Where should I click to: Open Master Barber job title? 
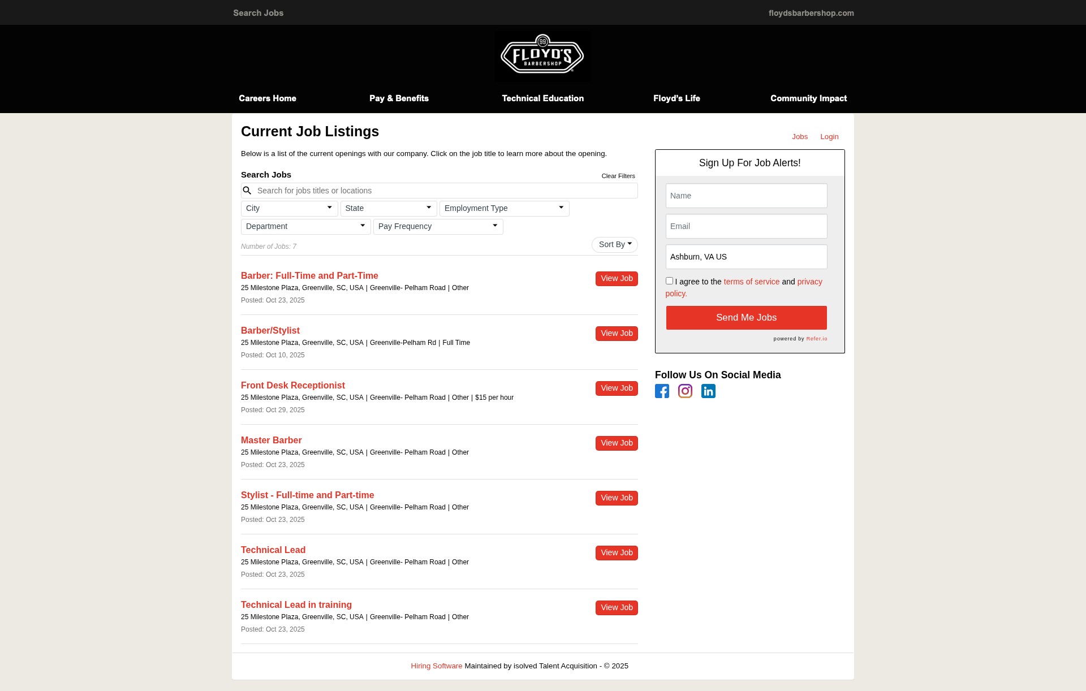[x=271, y=440]
